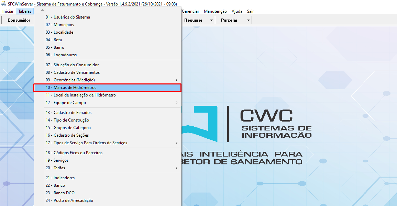Click the Ajuda menu
This screenshot has height=206, width=397.
(237, 11)
